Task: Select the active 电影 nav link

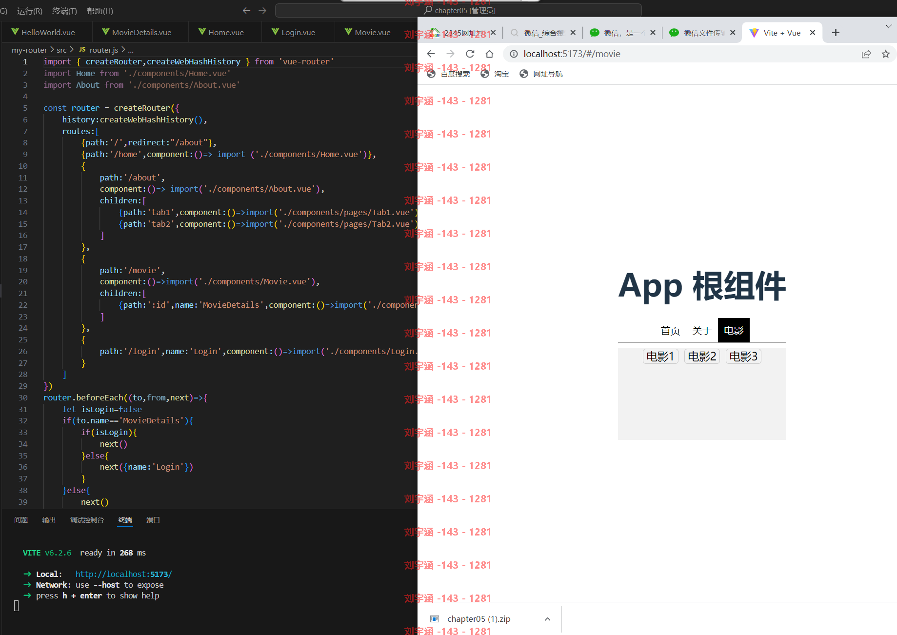Action: point(734,331)
